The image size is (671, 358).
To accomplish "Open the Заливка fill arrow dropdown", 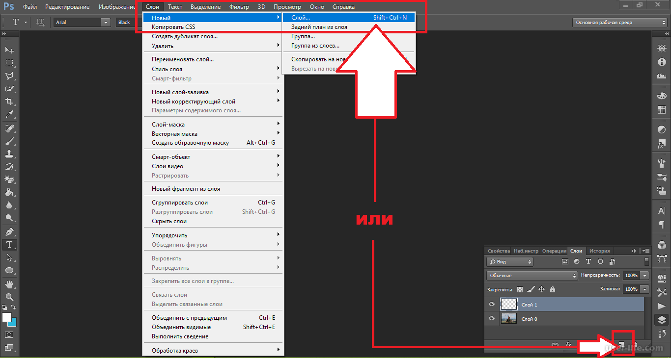I will point(644,289).
